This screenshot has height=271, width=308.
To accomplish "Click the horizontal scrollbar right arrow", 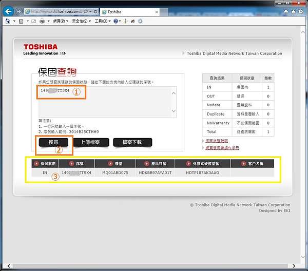I will tap(294, 266).
